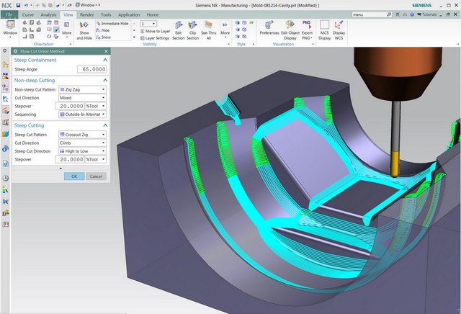Close the Flow Cut Drive Method dialog
461x314 pixels.
coord(106,51)
